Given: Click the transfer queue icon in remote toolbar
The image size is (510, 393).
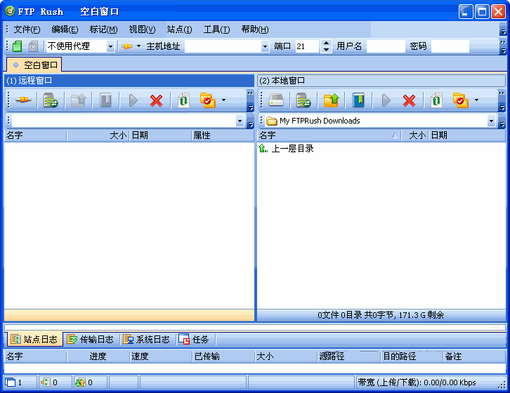Looking at the screenshot, I should (50, 101).
